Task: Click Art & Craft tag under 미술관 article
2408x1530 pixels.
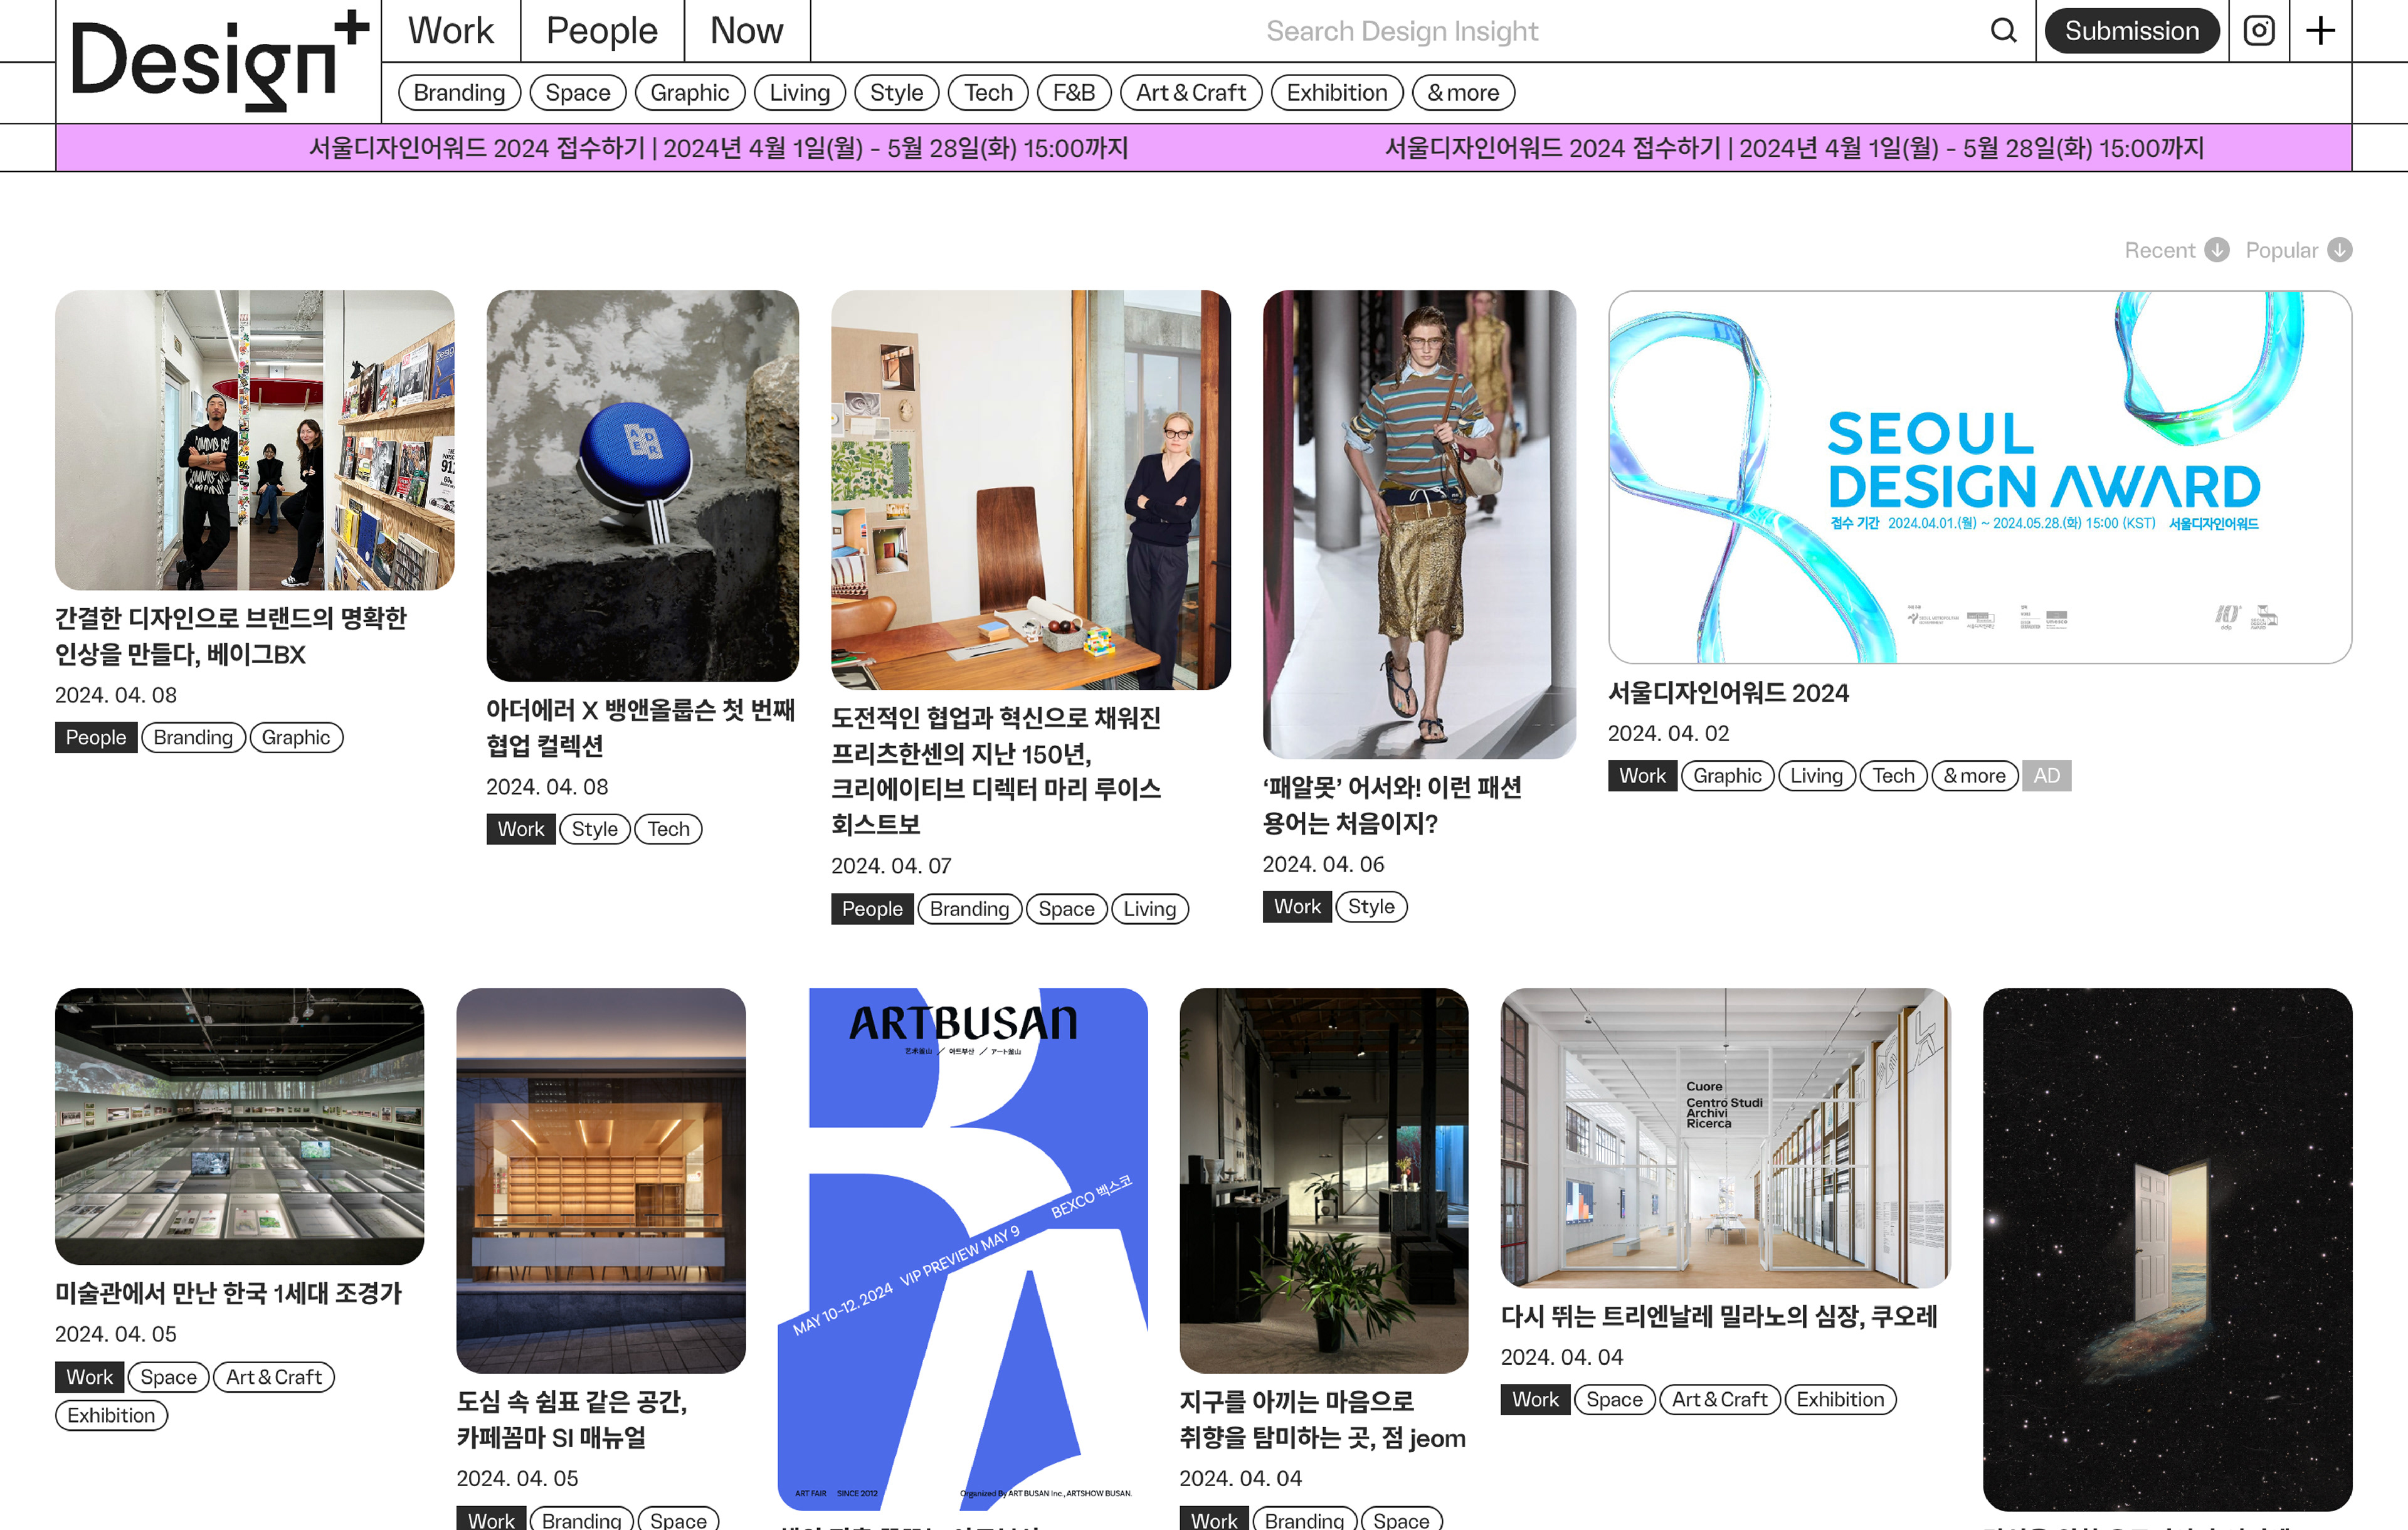Action: 274,1377
